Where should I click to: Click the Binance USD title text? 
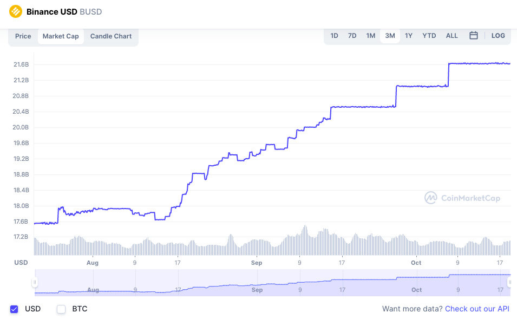tap(52, 12)
